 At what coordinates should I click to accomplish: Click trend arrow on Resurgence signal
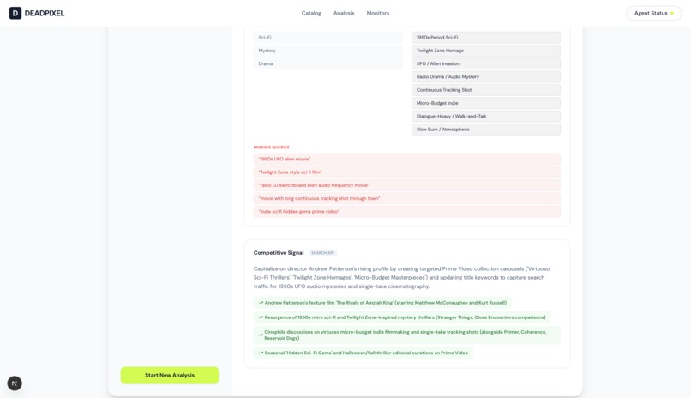click(261, 317)
